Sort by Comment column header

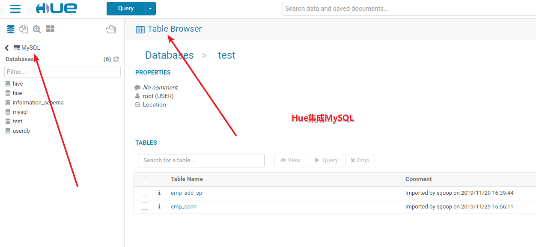[419, 179]
